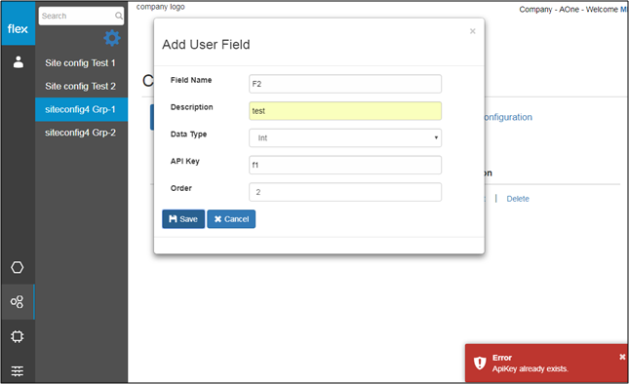Select siteconfig4 Grp-1 item
This screenshot has width=629, height=384.
pos(82,109)
